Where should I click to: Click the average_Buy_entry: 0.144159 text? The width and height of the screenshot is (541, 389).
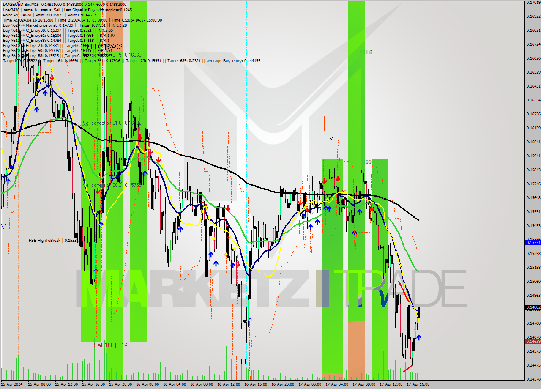click(x=233, y=60)
